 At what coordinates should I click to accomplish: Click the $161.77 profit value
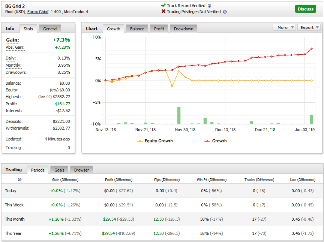click(x=63, y=104)
